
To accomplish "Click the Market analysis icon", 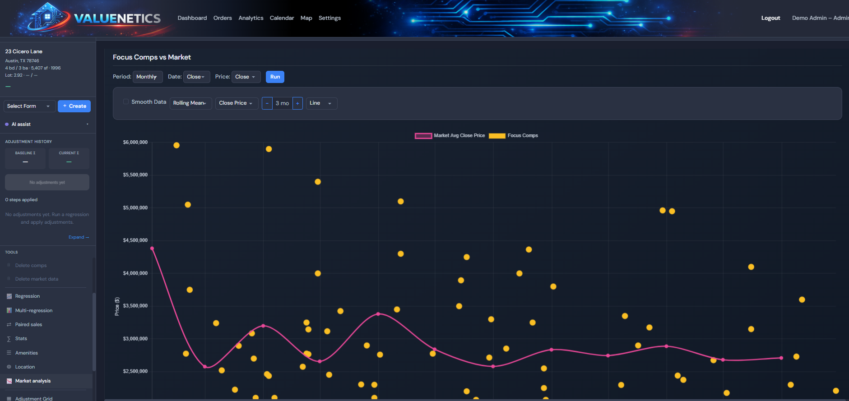I will (x=9, y=381).
